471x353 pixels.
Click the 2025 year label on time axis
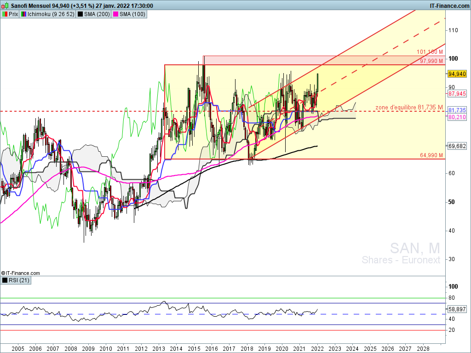pyautogui.click(x=370, y=349)
